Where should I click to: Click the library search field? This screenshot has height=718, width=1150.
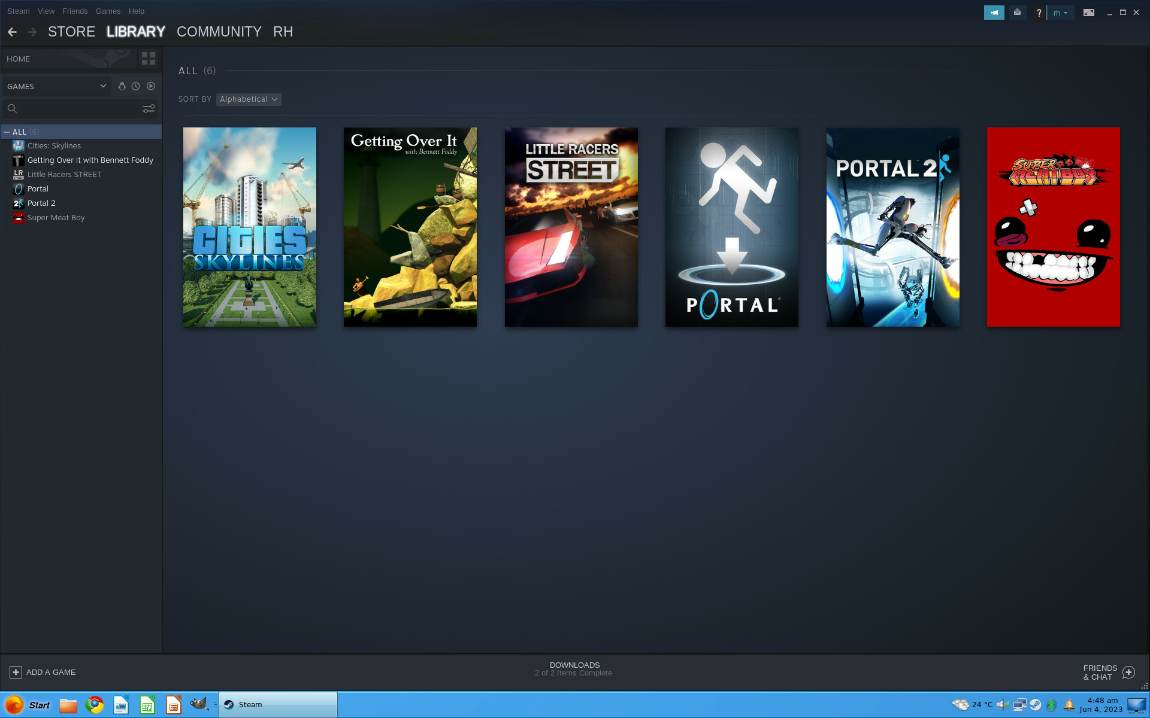[78, 109]
